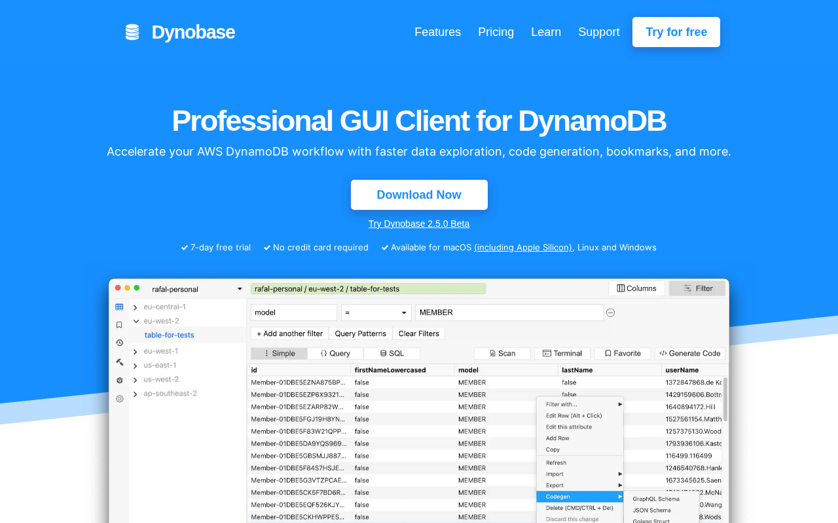Click the MEMBER filter value field
Viewport: 838px width, 523px height.
509,312
